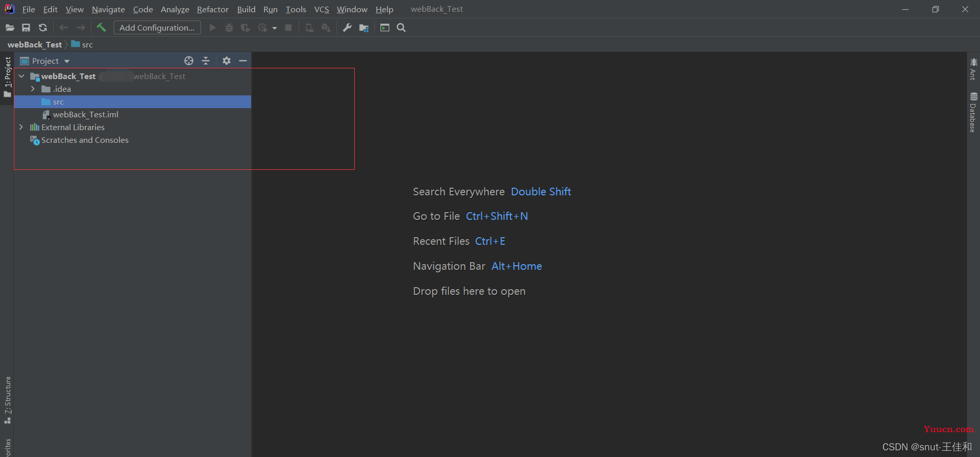Image resolution: width=980 pixels, height=457 pixels.
Task: Open the Help menu
Action: (x=384, y=9)
